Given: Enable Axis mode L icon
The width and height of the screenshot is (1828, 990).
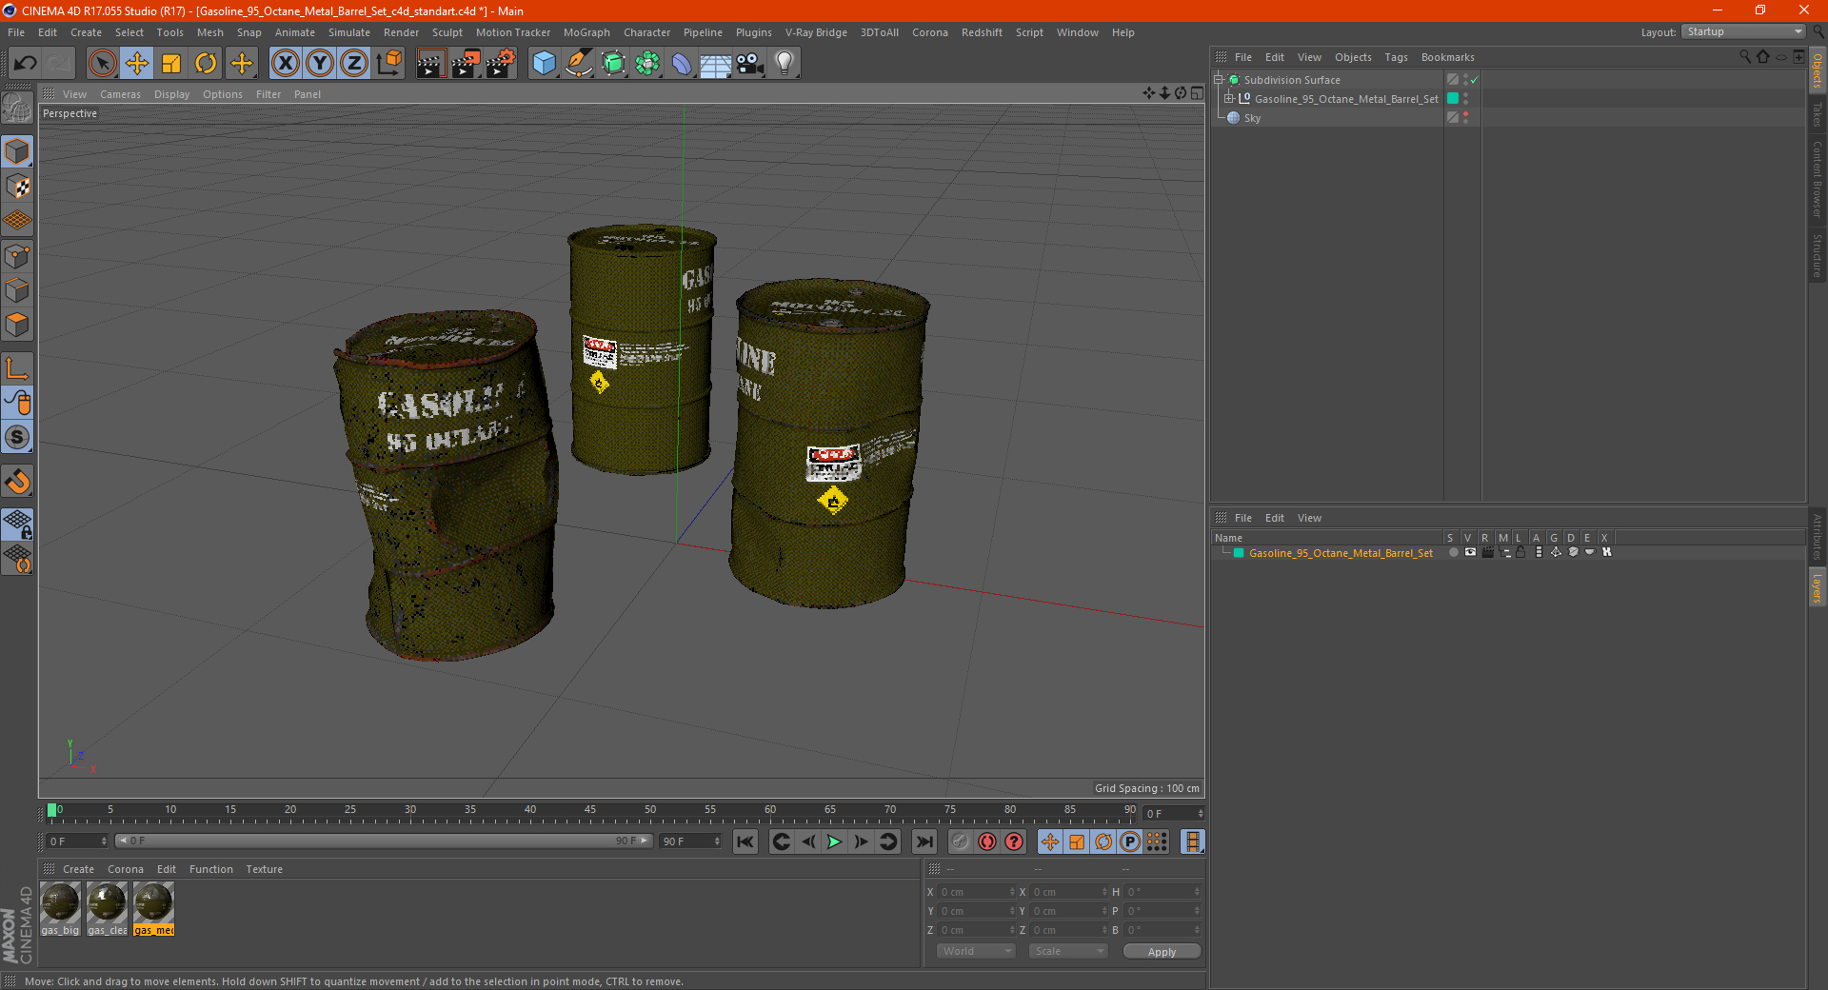Looking at the screenshot, I should (17, 368).
